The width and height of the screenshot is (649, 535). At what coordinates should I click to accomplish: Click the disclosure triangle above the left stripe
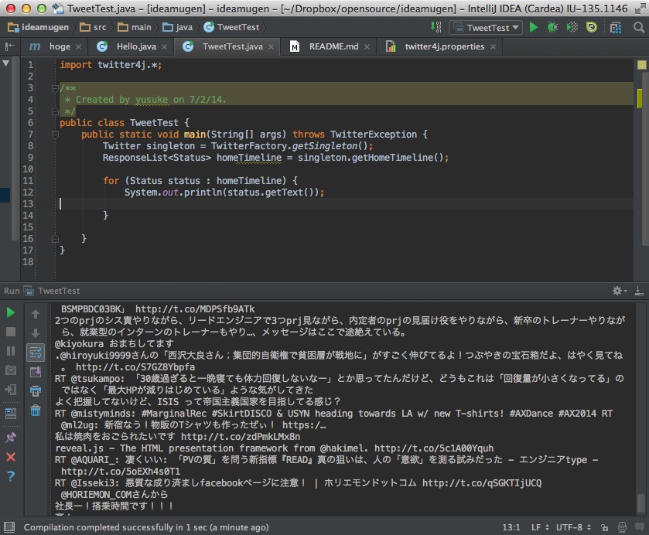click(x=5, y=63)
